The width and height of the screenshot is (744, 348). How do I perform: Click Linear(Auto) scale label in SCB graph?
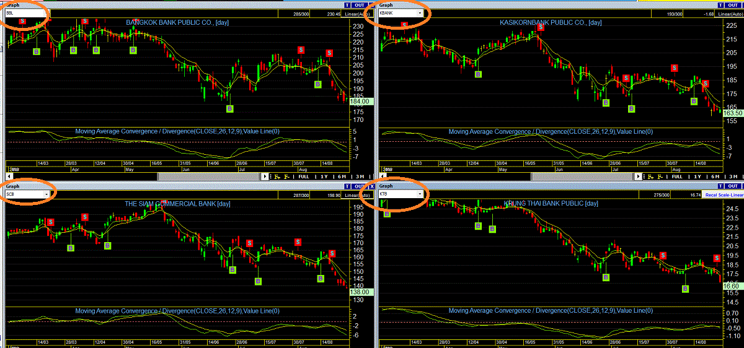(x=358, y=195)
